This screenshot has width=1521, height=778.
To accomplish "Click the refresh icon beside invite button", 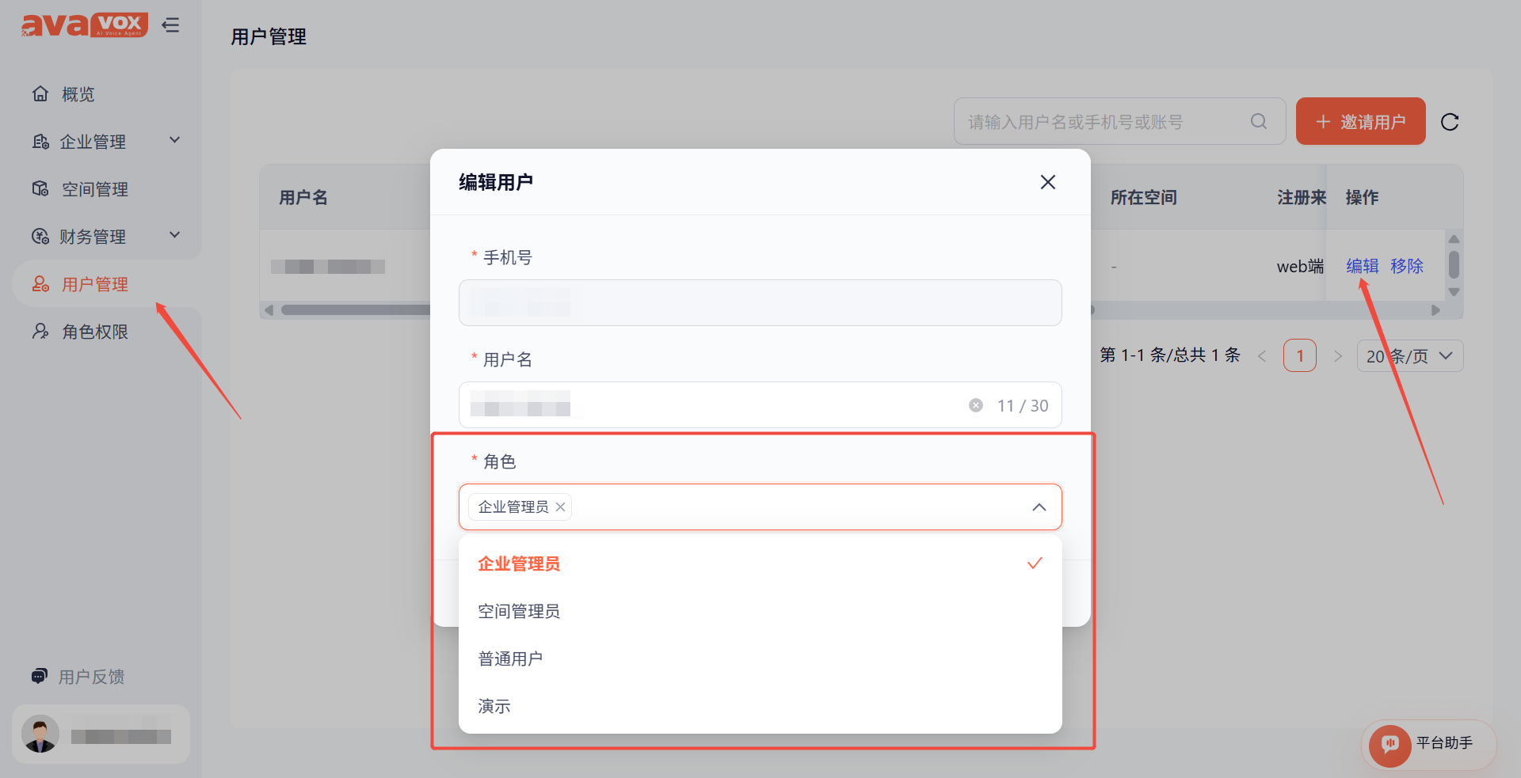I will coord(1450,122).
